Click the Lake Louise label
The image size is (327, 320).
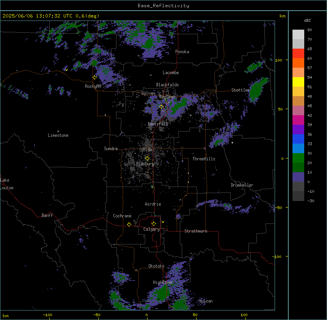(6, 184)
